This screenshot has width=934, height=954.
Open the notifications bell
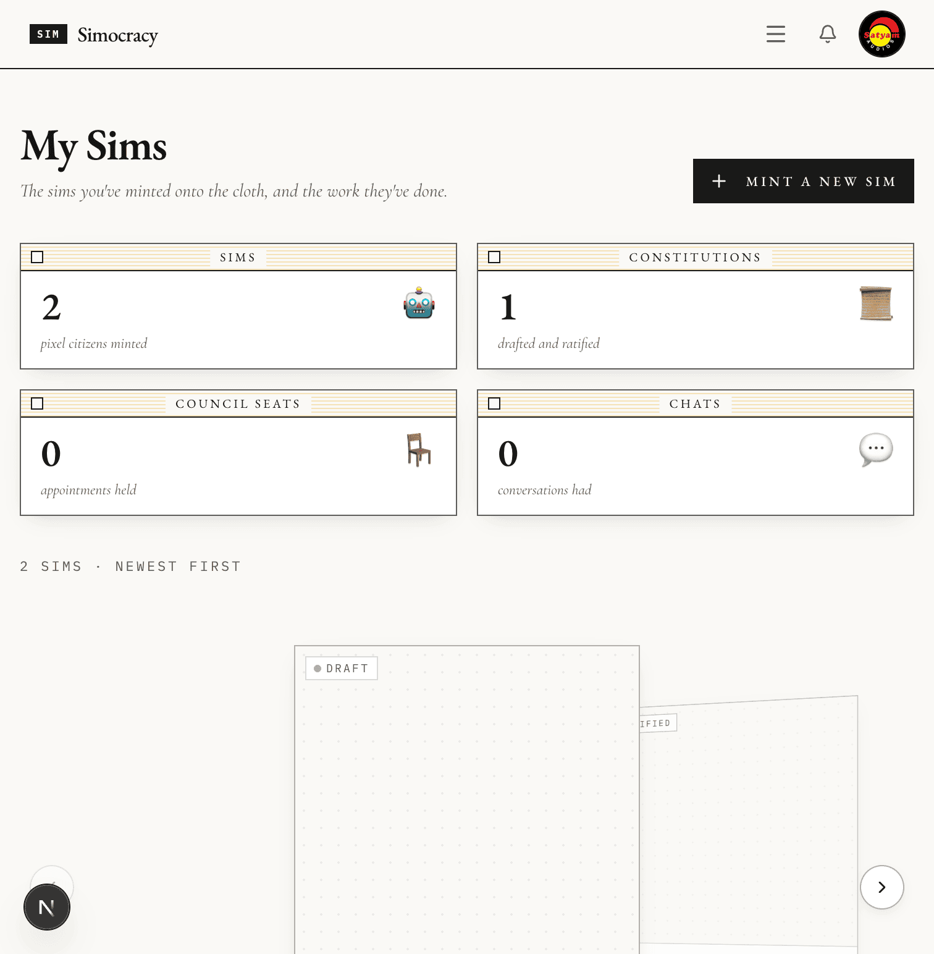coord(828,34)
